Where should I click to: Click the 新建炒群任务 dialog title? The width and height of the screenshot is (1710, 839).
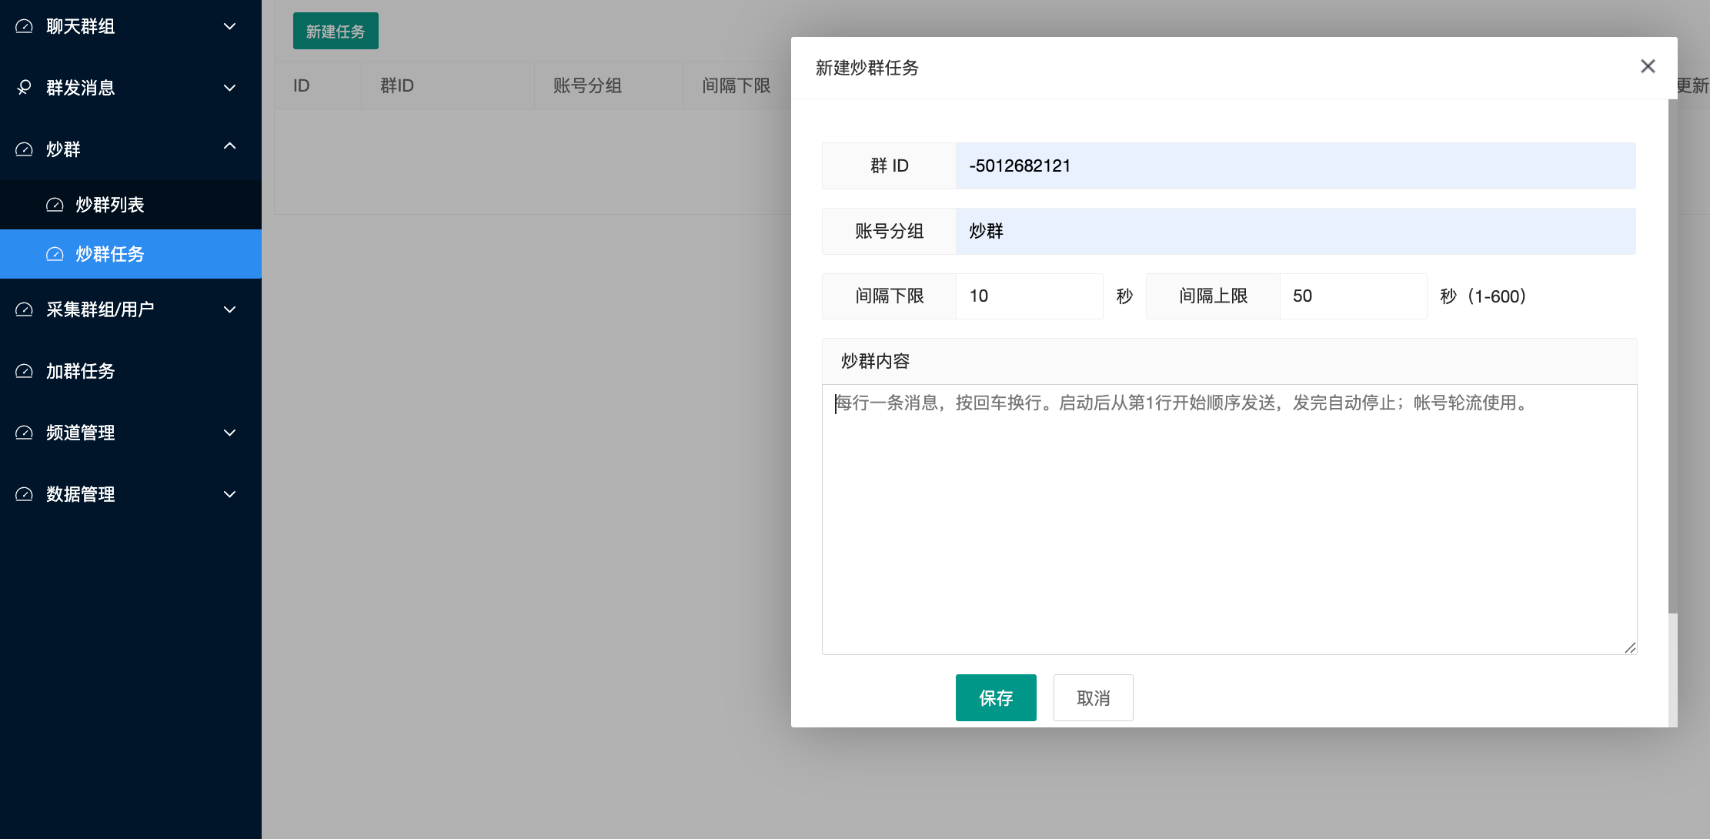tap(867, 68)
